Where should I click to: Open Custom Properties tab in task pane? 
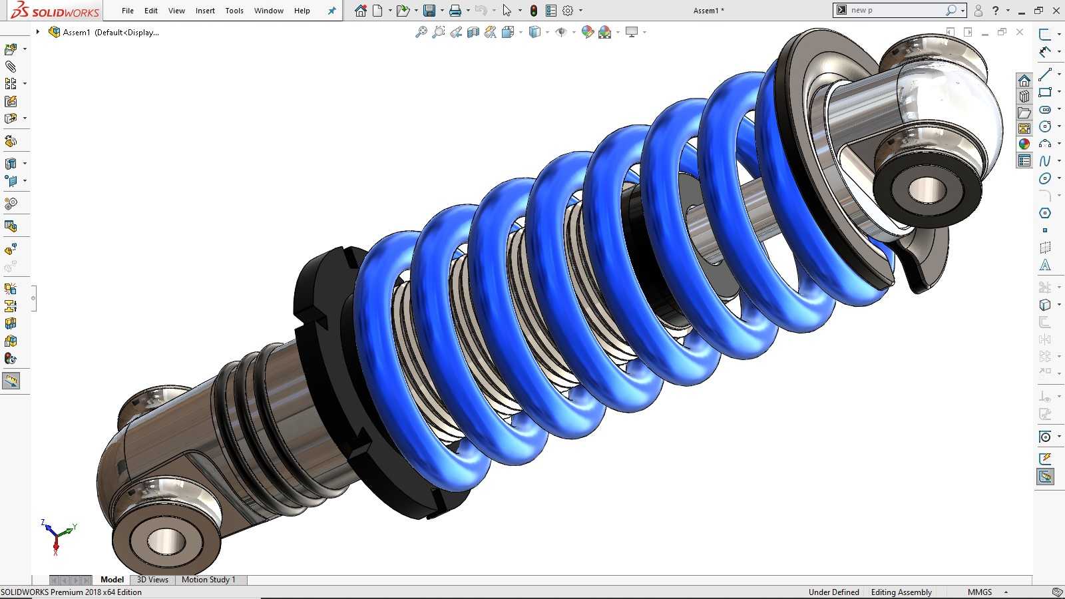(x=1024, y=160)
